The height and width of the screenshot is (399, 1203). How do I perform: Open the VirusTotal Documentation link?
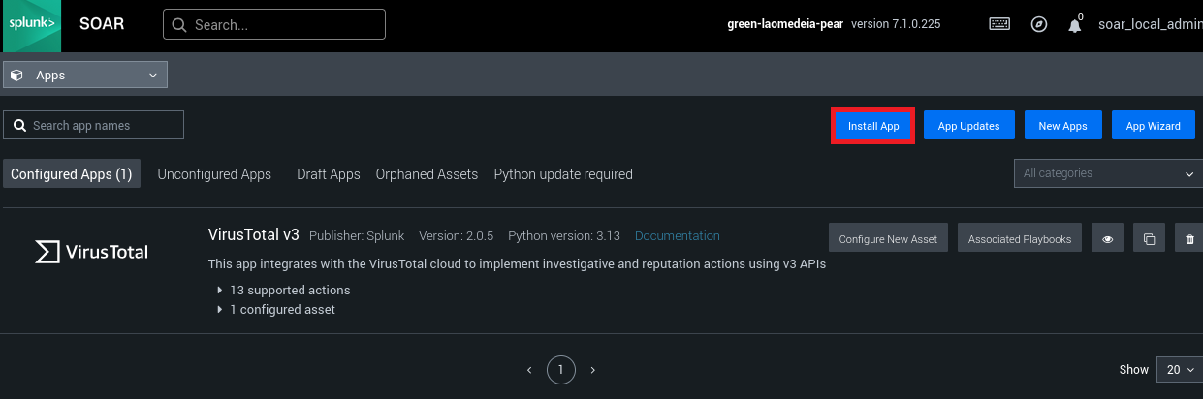pyautogui.click(x=677, y=235)
